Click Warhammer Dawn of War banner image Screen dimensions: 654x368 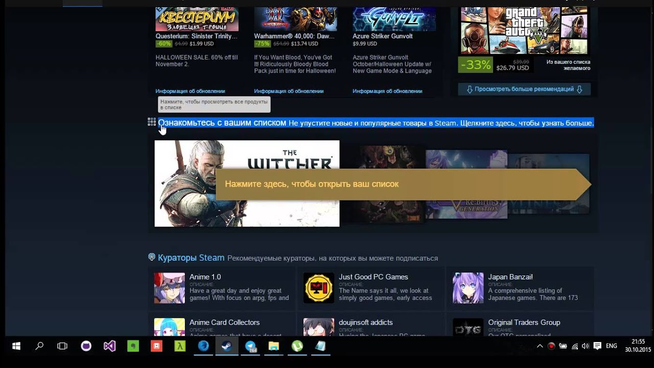(x=295, y=19)
